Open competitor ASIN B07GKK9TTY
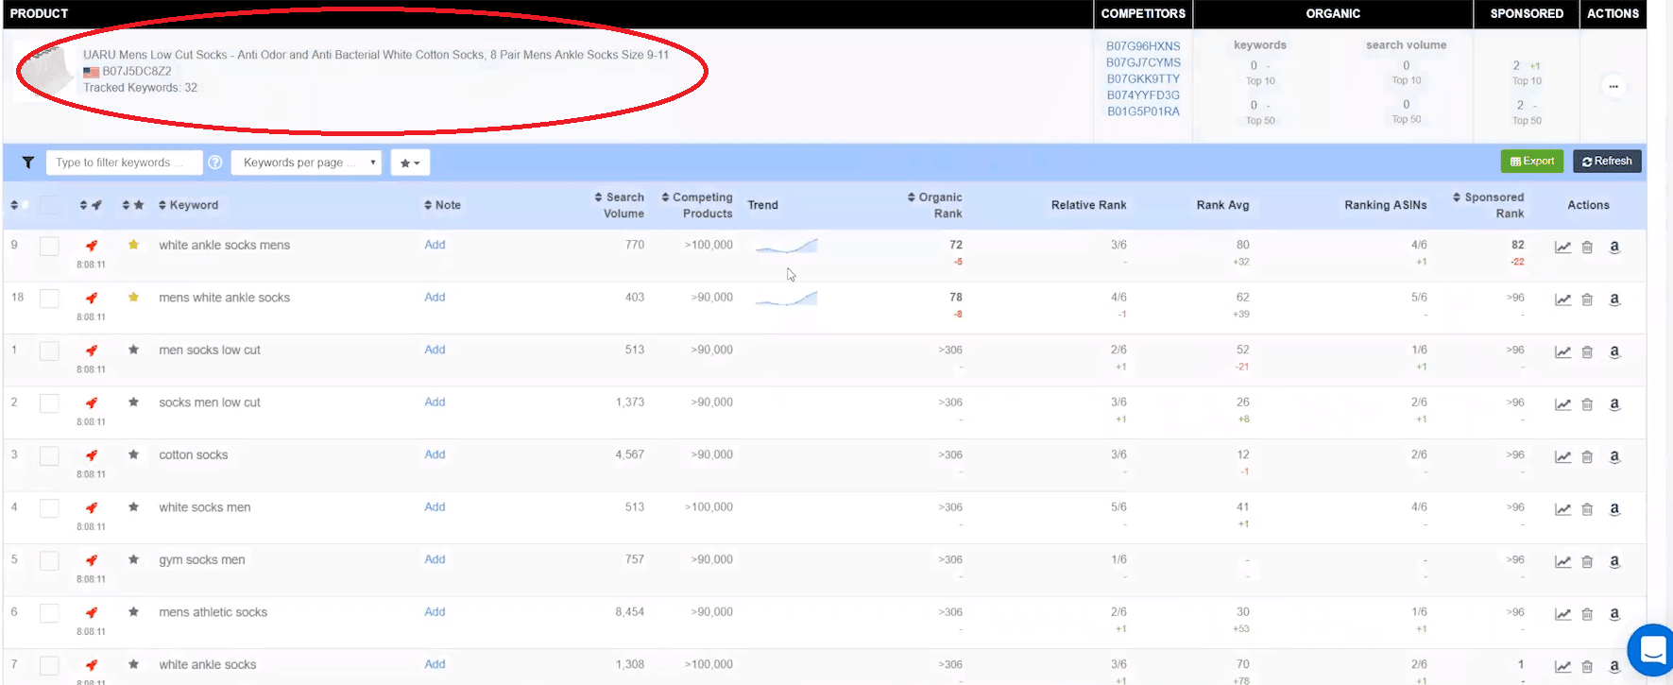 [x=1143, y=79]
